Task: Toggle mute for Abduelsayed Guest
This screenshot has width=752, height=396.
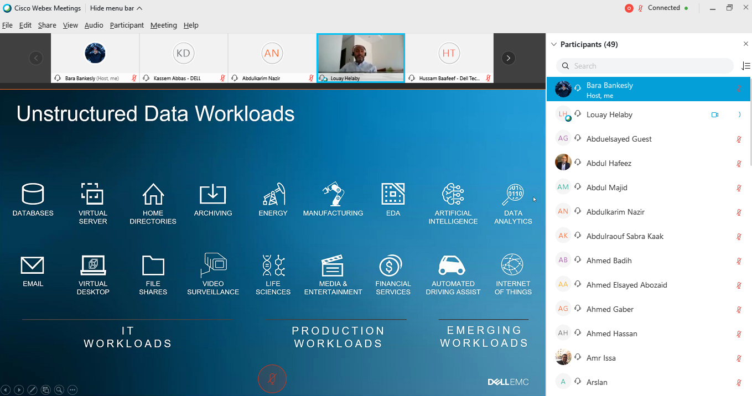Action: point(739,139)
